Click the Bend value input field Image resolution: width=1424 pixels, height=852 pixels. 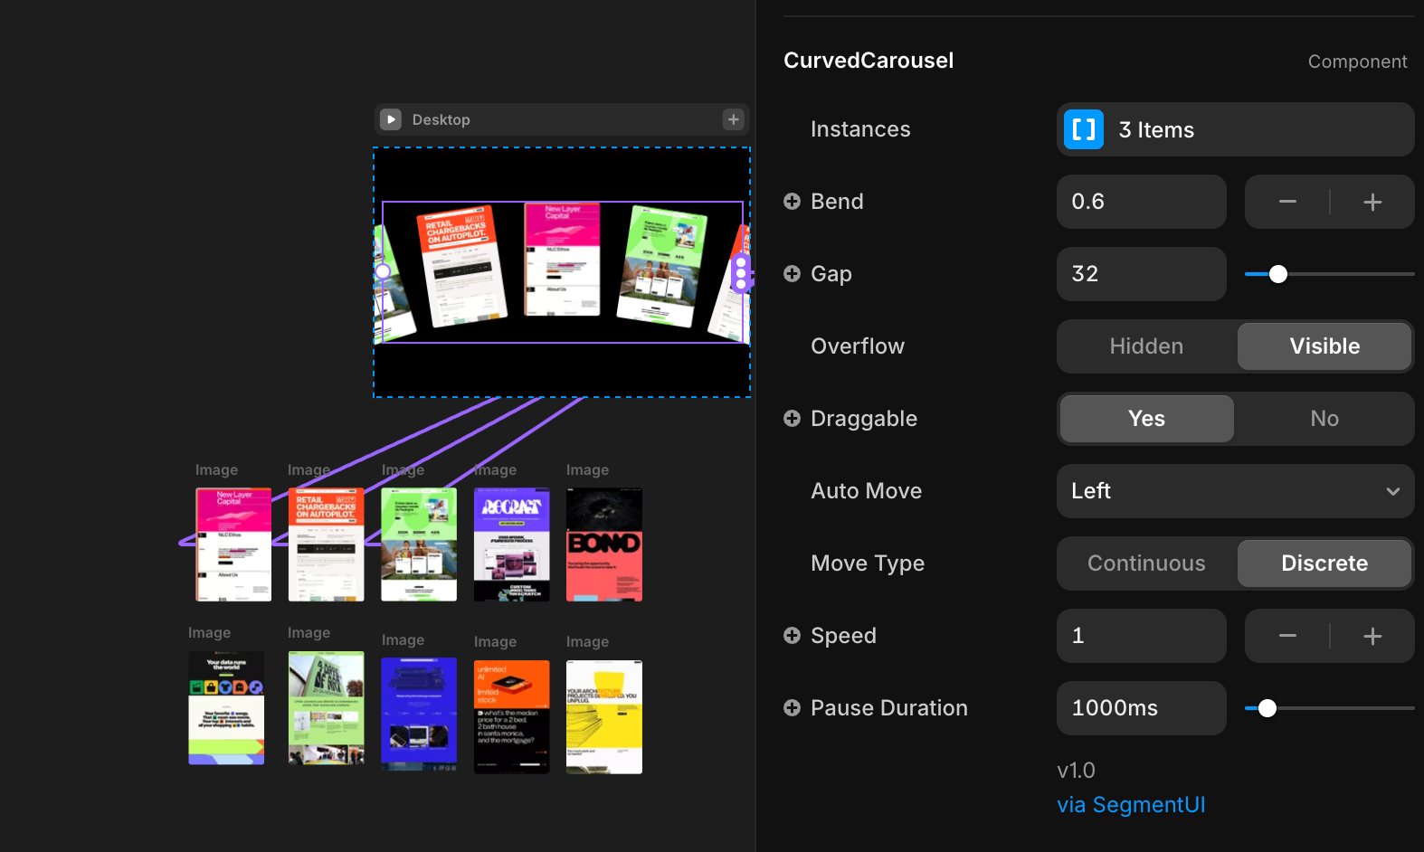(x=1141, y=202)
